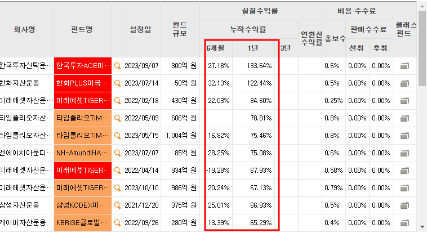This screenshot has width=427, height=233.
Task: Open class fund icon in 1,004억 원 row
Action: click(x=404, y=136)
